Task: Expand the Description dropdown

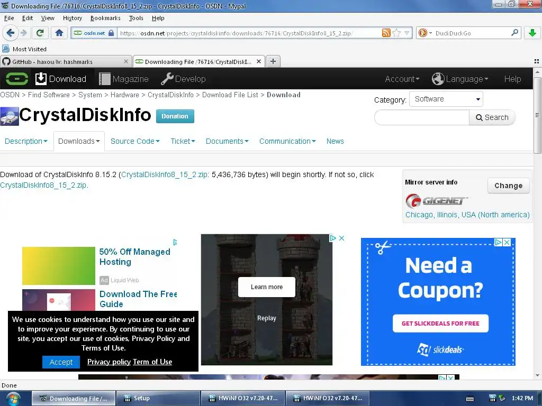Action: pos(26,141)
